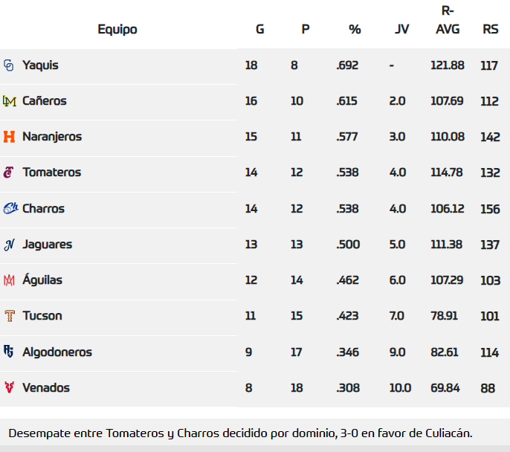Screen dimensions: 510x452
Task: Sort by the JV column header
Action: [x=402, y=30]
